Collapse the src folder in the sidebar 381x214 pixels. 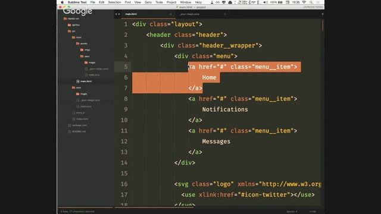tap(74, 31)
